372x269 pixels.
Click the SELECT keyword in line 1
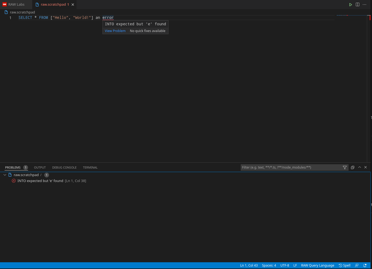pyautogui.click(x=25, y=18)
